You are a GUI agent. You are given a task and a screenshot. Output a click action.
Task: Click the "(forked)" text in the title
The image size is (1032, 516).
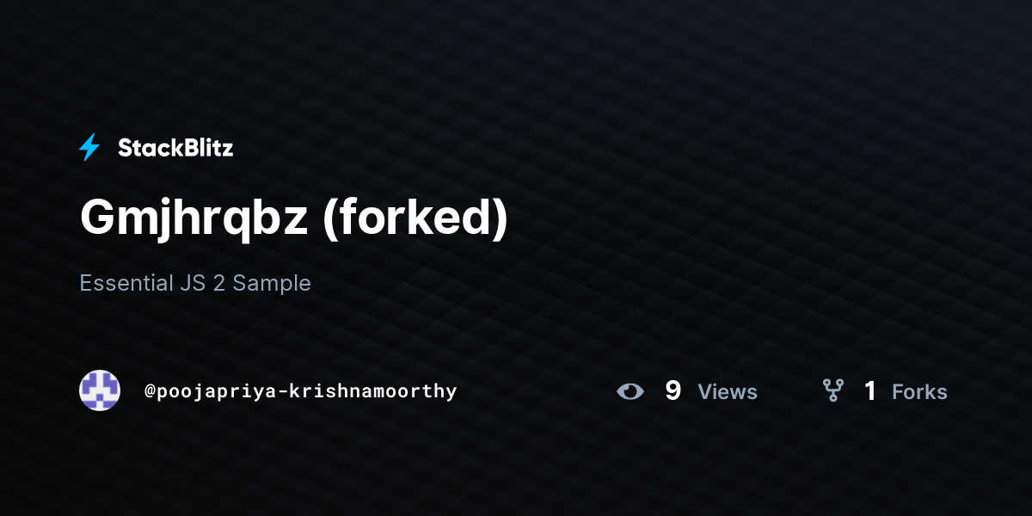(x=415, y=218)
